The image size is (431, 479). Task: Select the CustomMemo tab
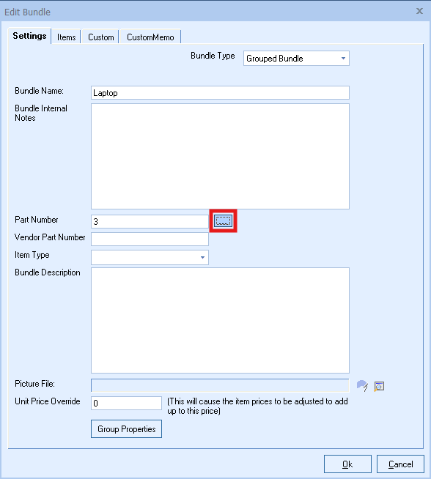tap(150, 37)
